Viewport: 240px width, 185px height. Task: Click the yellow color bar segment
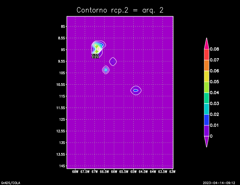point(206,76)
